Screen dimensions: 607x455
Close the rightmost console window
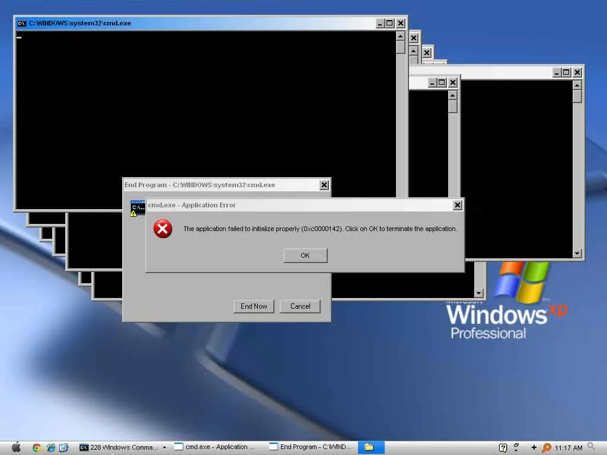click(x=577, y=72)
